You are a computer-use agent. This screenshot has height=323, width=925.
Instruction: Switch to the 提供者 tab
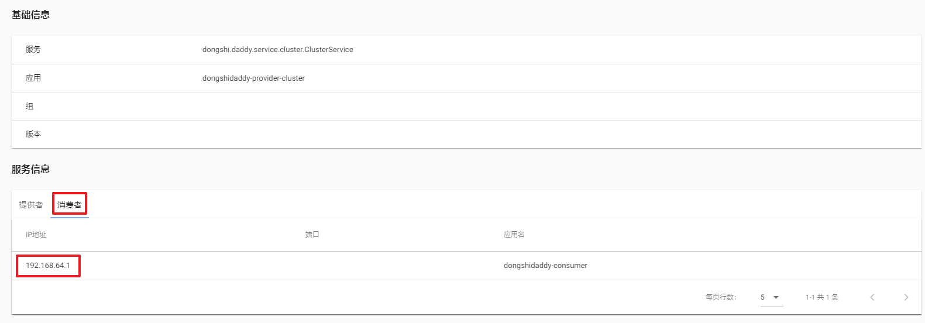pyautogui.click(x=30, y=205)
